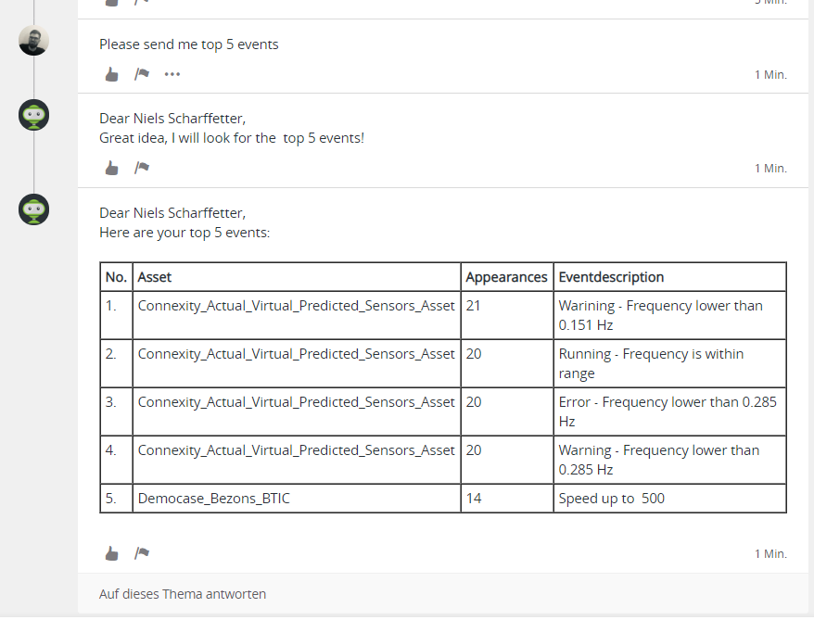Click the first row asset Connexity_Actual_Virtual_Predicted_Sensors_Asset
The image size is (814, 620).
[x=297, y=306]
